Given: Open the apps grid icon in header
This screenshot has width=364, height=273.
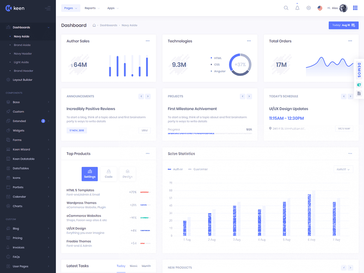Looking at the screenshot, I should (x=355, y=8).
